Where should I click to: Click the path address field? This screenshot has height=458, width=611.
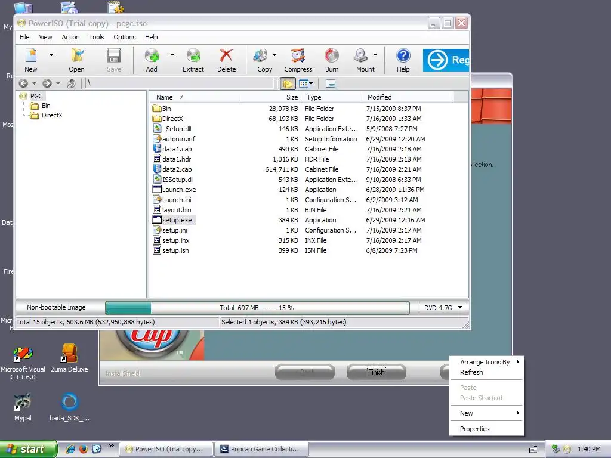[180, 83]
